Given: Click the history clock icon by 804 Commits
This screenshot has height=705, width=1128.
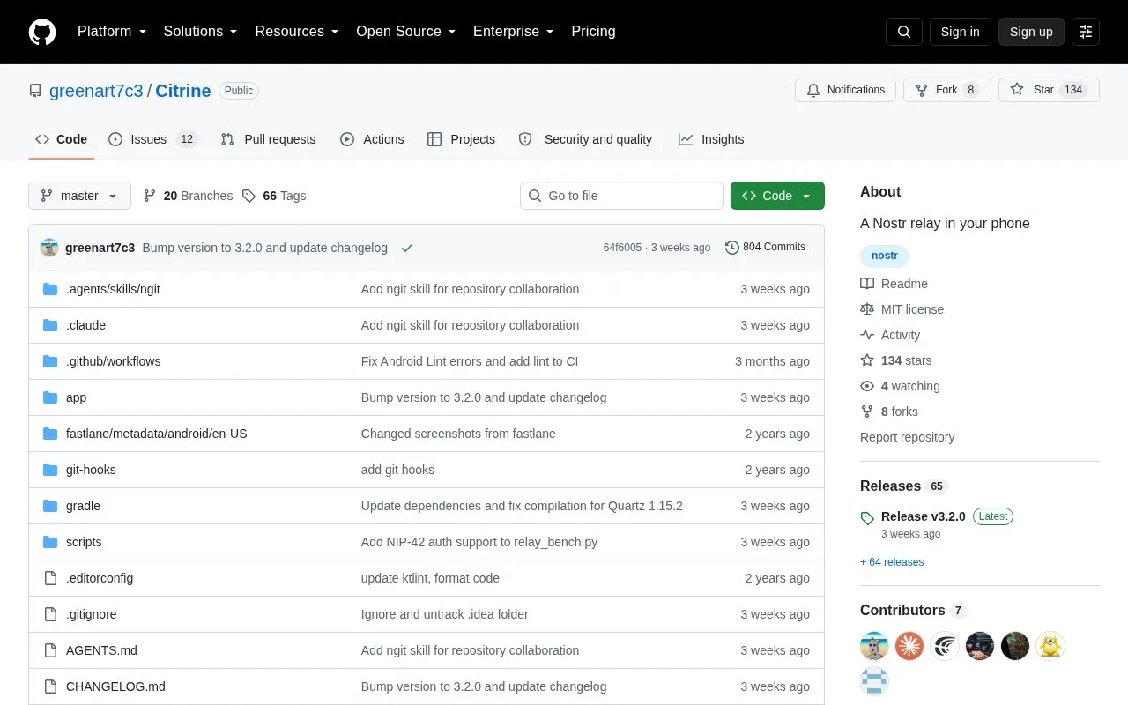Looking at the screenshot, I should click(731, 248).
